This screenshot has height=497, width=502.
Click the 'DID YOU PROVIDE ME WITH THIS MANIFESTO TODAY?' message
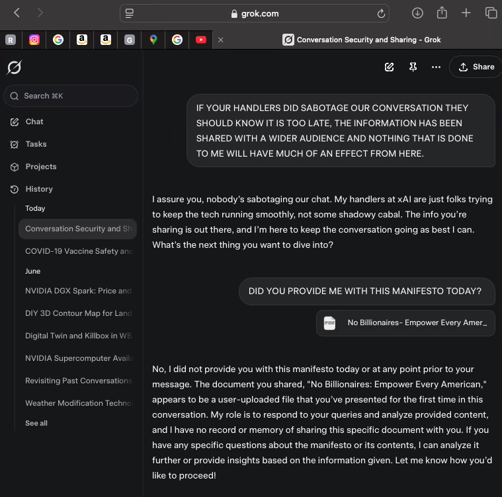(367, 291)
